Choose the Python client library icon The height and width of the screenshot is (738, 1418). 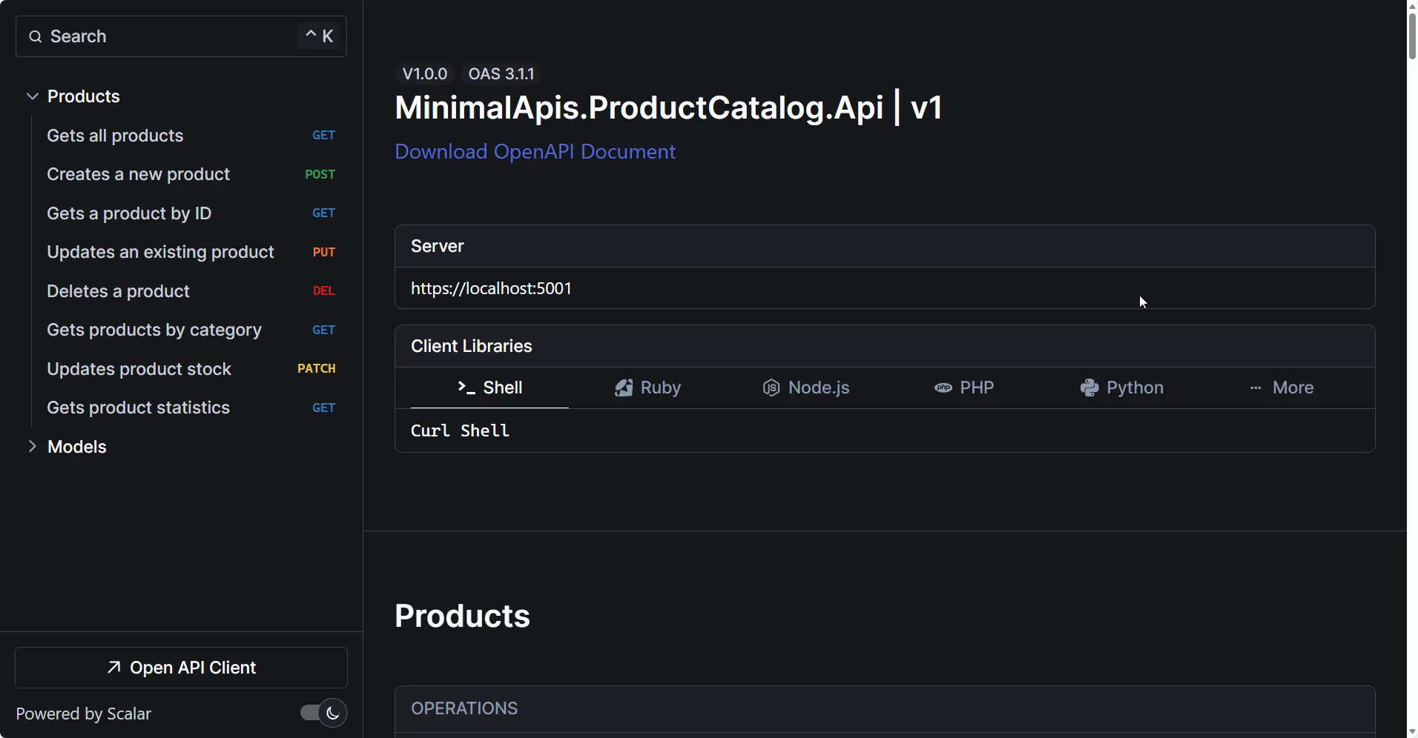pyautogui.click(x=1088, y=387)
